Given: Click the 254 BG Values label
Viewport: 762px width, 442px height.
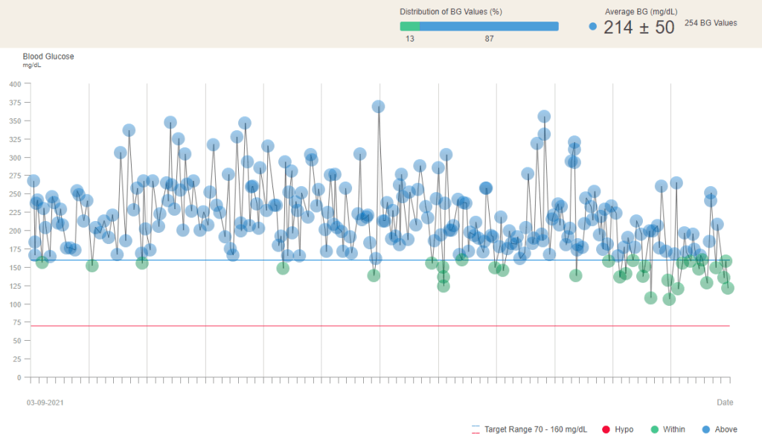Looking at the screenshot, I should tap(711, 23).
